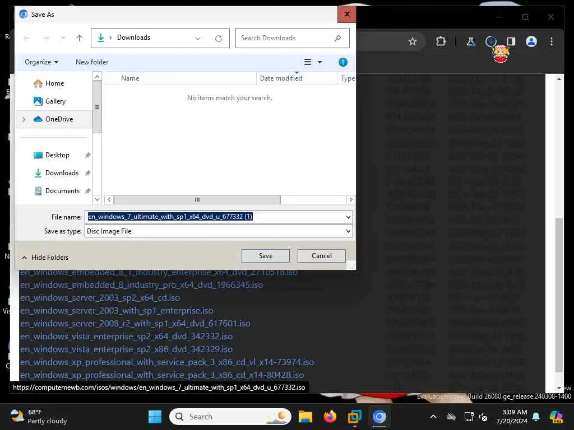Click the search magnifier in Search Downloads
The image size is (574, 430).
click(337, 38)
